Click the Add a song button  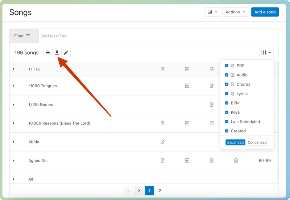pos(265,12)
